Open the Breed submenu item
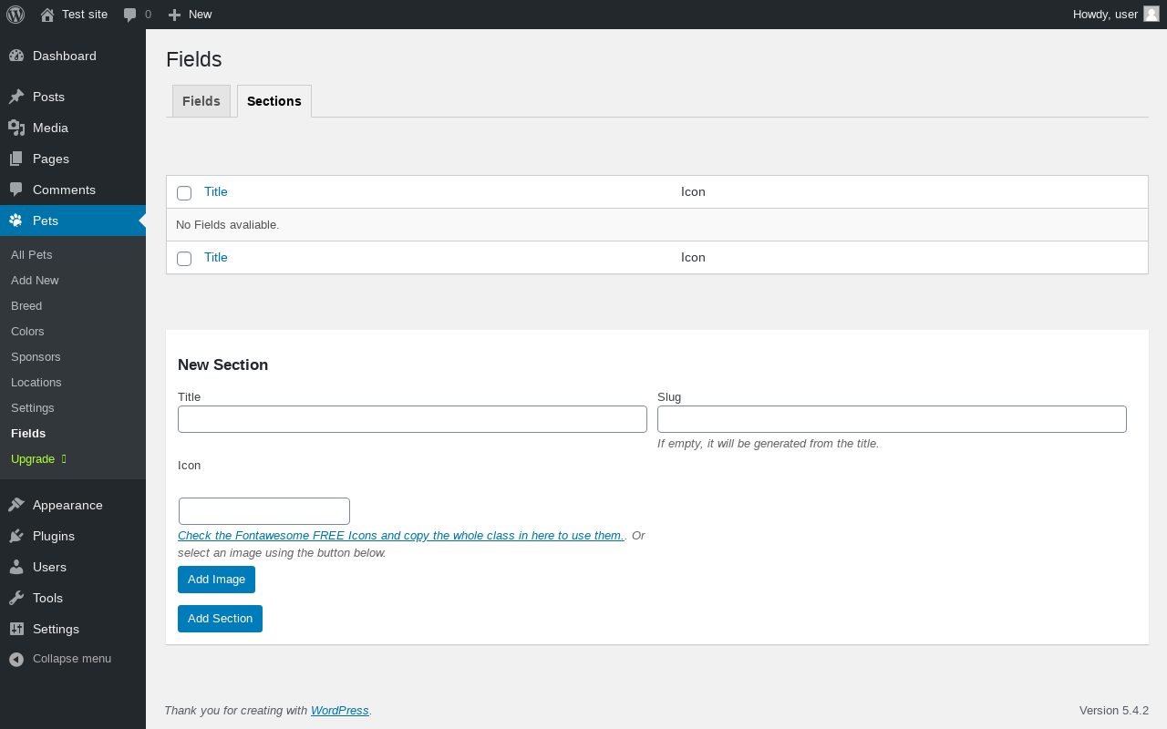This screenshot has width=1167, height=729. coord(26,306)
